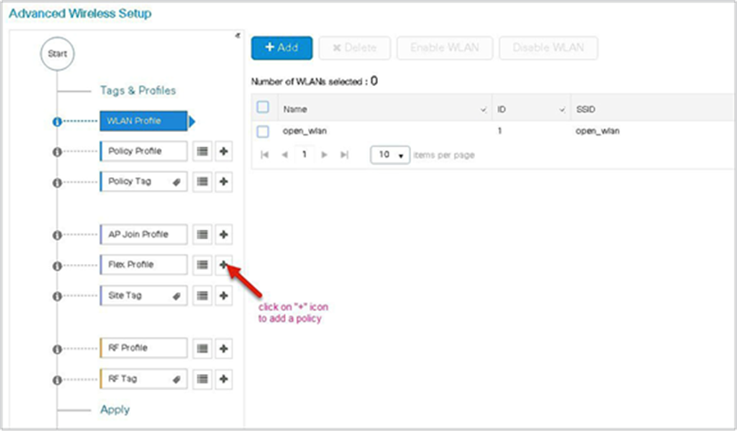Click the open_wlan name cell
Image resolution: width=737 pixels, height=431 pixels.
[x=305, y=131]
